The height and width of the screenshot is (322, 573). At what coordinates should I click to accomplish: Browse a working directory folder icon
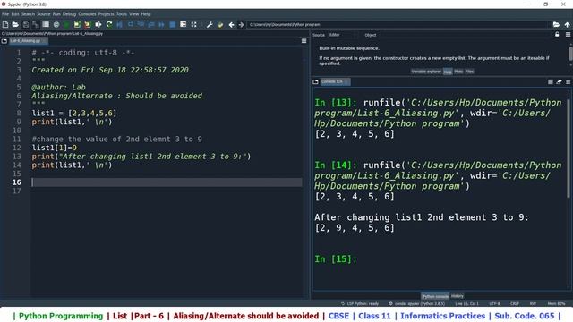(556, 24)
